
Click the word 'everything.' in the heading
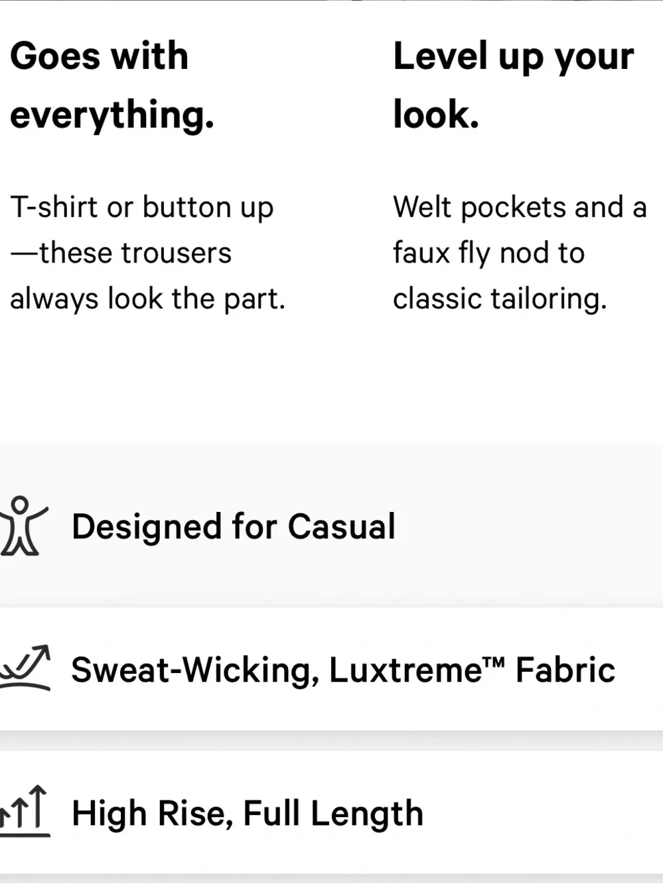(x=112, y=115)
